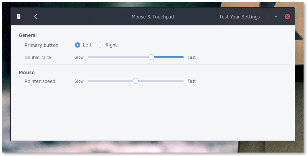Click the Pointer speed label
The width and height of the screenshot is (307, 156).
click(x=40, y=81)
